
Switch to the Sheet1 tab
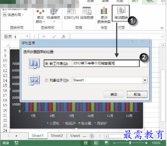[38, 136]
